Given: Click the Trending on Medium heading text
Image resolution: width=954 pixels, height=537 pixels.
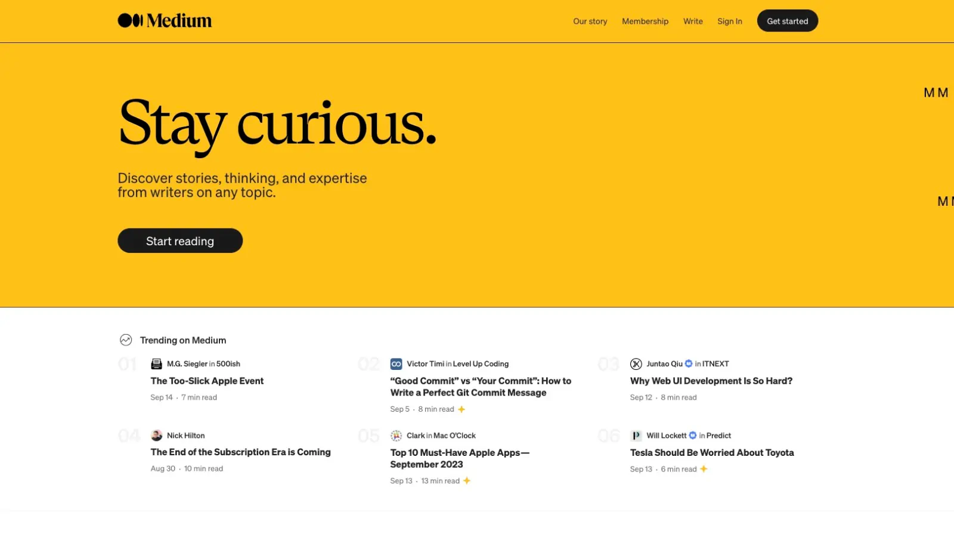Looking at the screenshot, I should point(183,340).
